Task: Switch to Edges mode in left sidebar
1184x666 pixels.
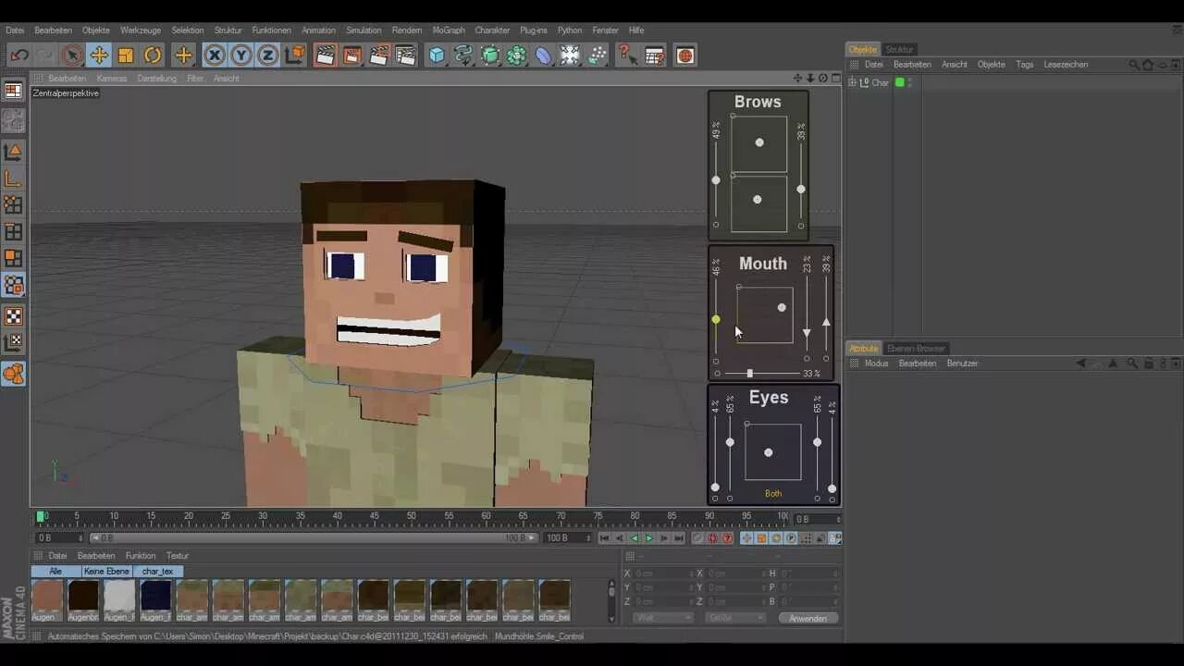Action: click(13, 232)
